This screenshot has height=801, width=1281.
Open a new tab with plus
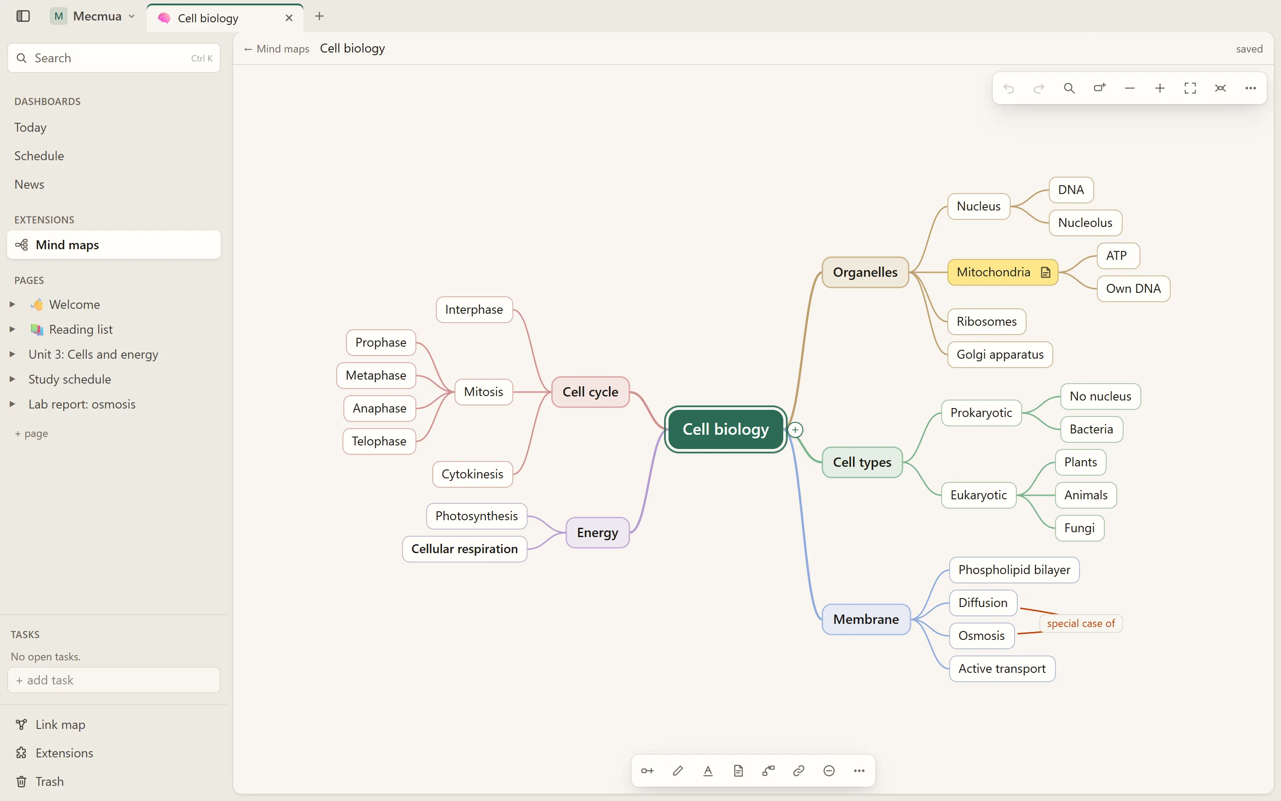(319, 16)
